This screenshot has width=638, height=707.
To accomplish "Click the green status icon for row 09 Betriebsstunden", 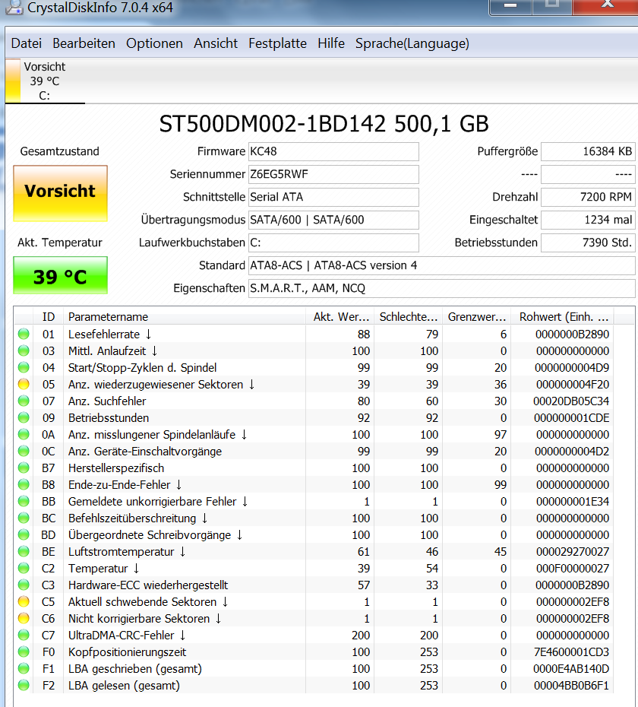I will [24, 417].
